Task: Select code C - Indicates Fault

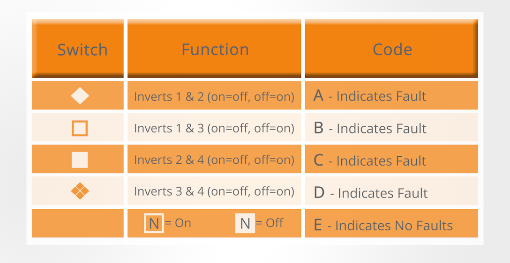Action: [x=370, y=161]
